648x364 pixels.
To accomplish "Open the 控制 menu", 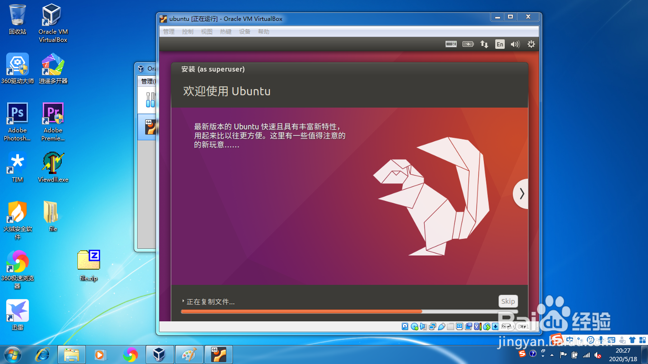I will coord(187,32).
